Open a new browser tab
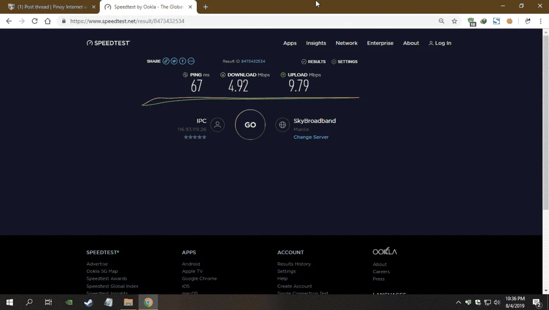This screenshot has height=310, width=549. (205, 7)
